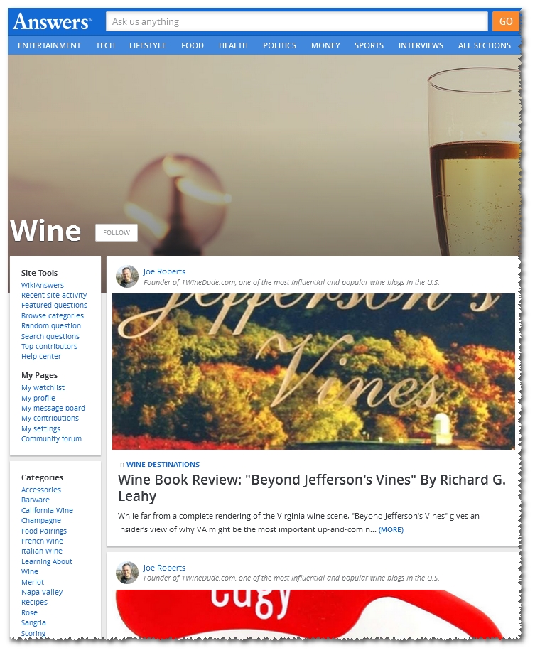Focus the Ask us anything search box

296,21
